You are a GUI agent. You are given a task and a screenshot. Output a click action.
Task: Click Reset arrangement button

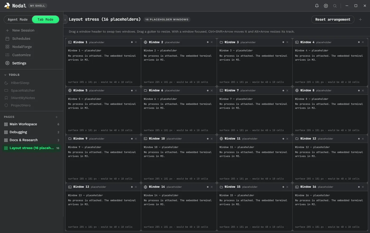(x=333, y=19)
